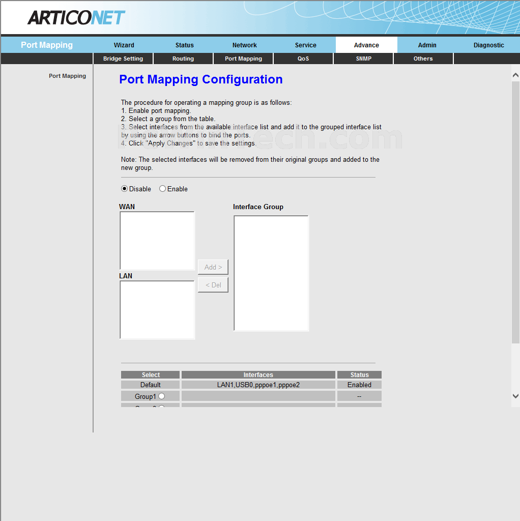Click the Port Mapping title in header bar
Viewport: 520px width, 521px height.
tap(46, 45)
